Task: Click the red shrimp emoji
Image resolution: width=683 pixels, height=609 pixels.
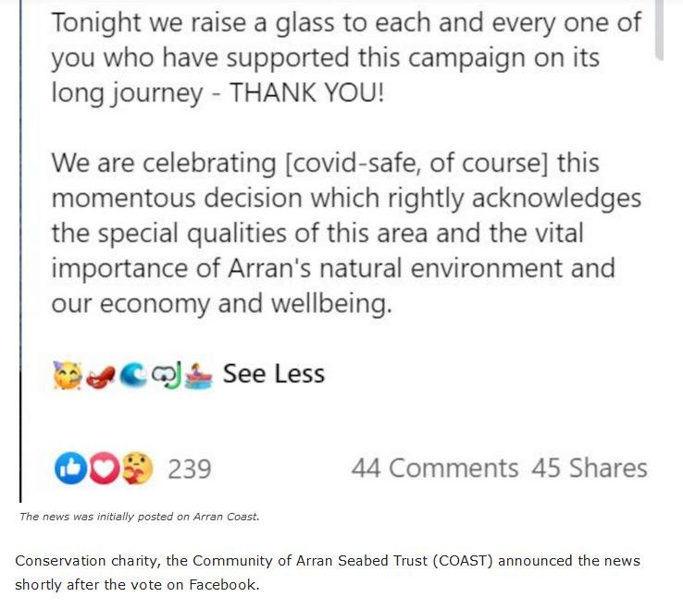Action: coord(99,375)
